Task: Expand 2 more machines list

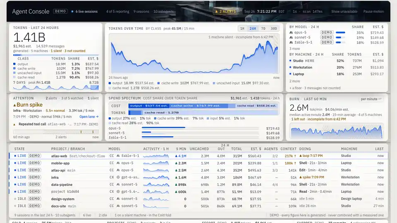Action: click(295, 81)
